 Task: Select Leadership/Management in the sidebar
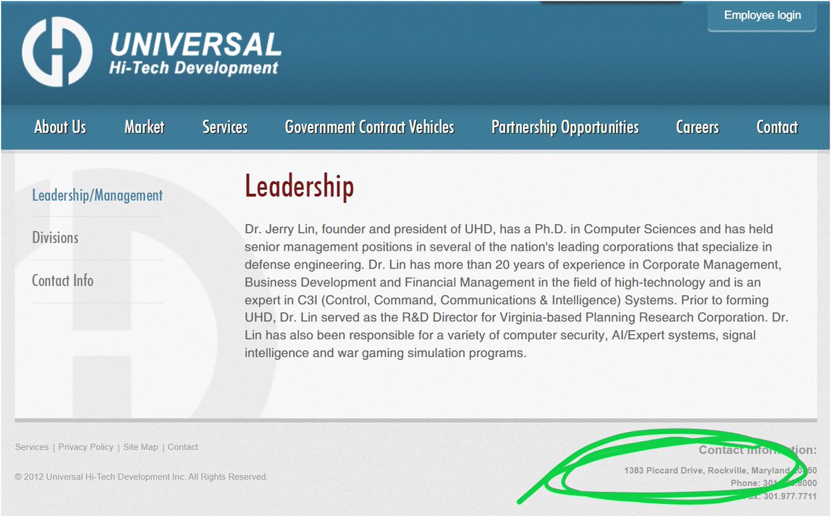(98, 196)
